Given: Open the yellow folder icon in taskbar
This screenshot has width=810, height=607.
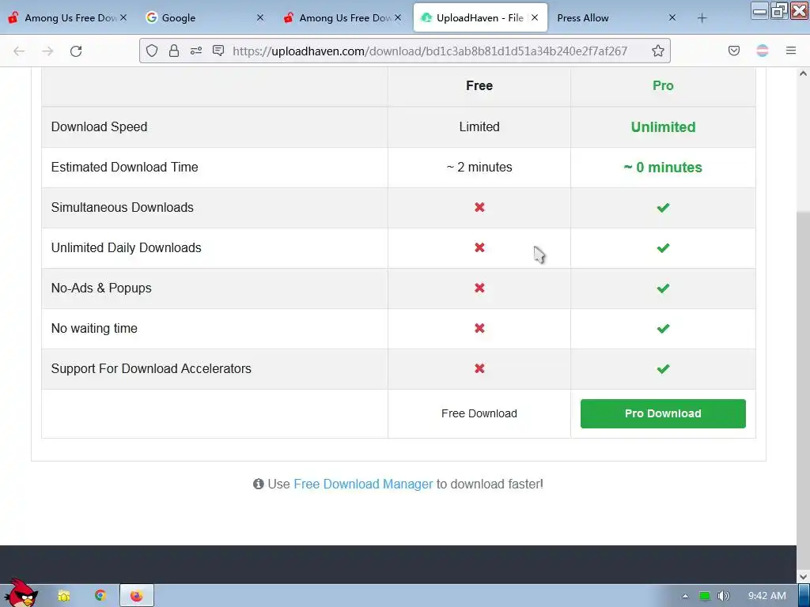Looking at the screenshot, I should pos(63,596).
